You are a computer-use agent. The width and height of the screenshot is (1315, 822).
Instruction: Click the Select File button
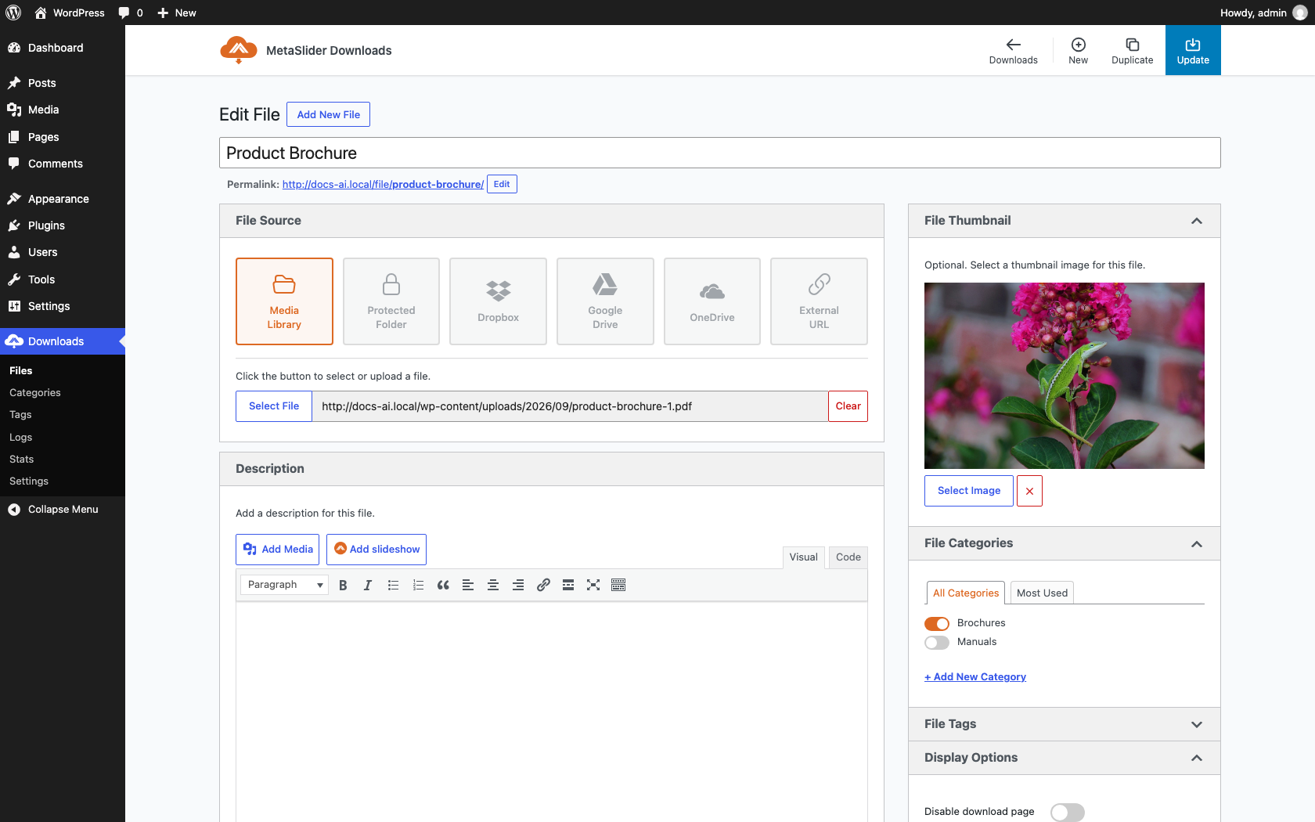coord(274,406)
